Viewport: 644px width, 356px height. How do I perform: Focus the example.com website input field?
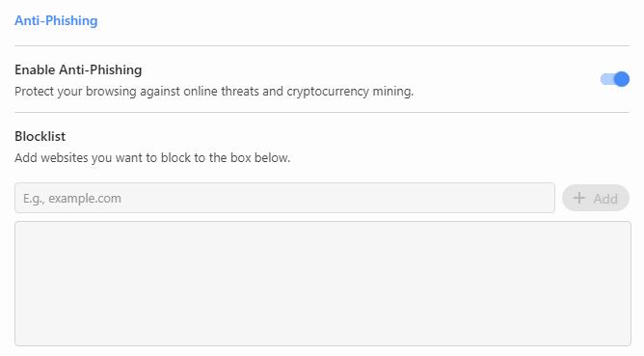pos(284,198)
